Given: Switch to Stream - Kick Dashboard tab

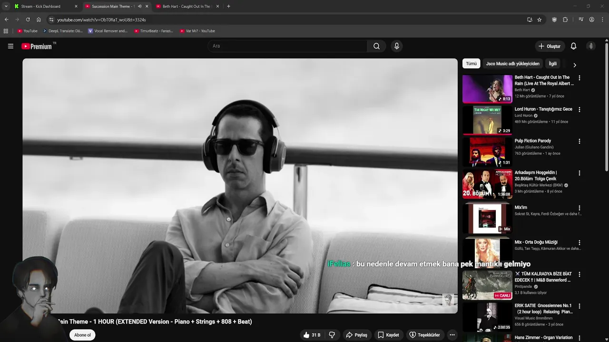Looking at the screenshot, I should (x=45, y=6).
